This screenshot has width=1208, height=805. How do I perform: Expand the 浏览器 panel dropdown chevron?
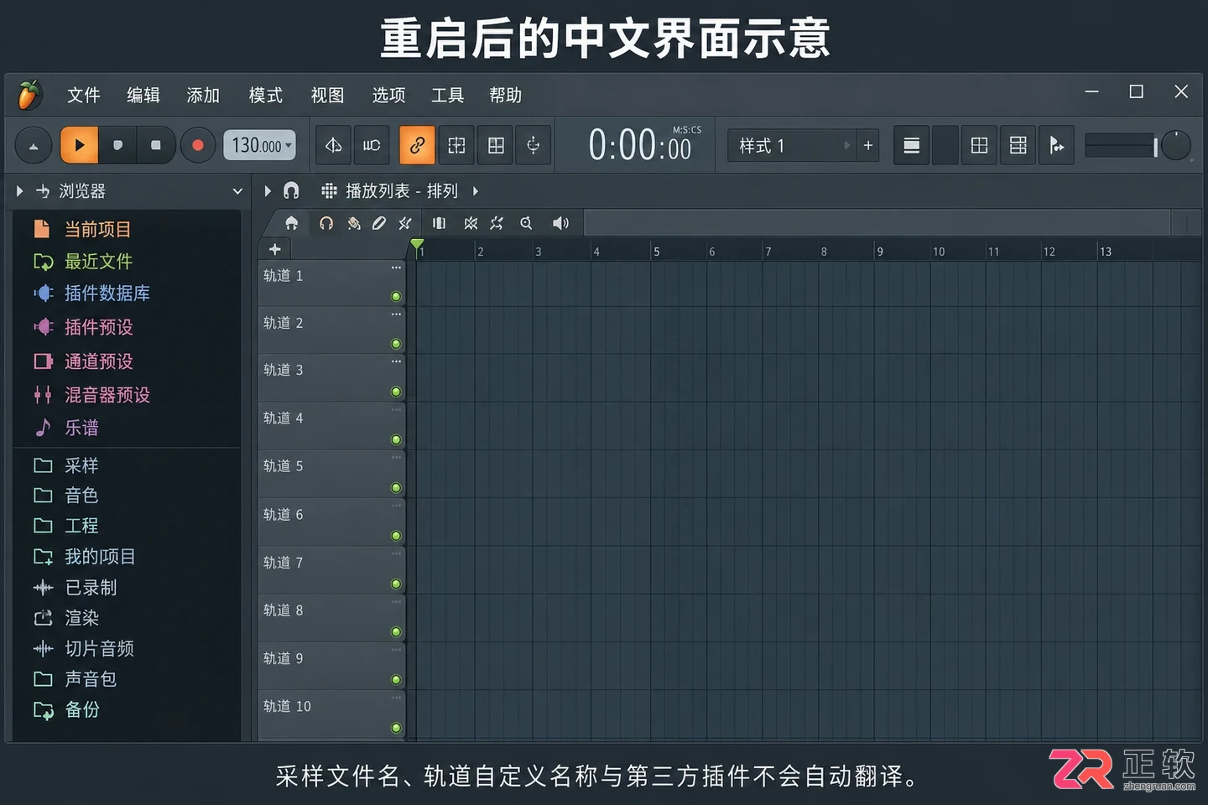point(237,191)
